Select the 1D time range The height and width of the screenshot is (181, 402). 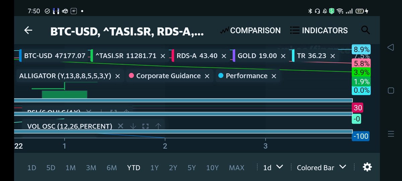(x=32, y=168)
